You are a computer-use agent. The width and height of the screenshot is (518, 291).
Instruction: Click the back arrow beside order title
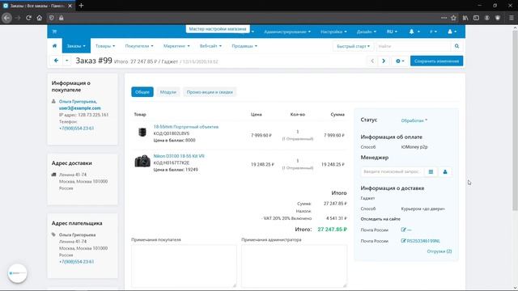pyautogui.click(x=56, y=61)
